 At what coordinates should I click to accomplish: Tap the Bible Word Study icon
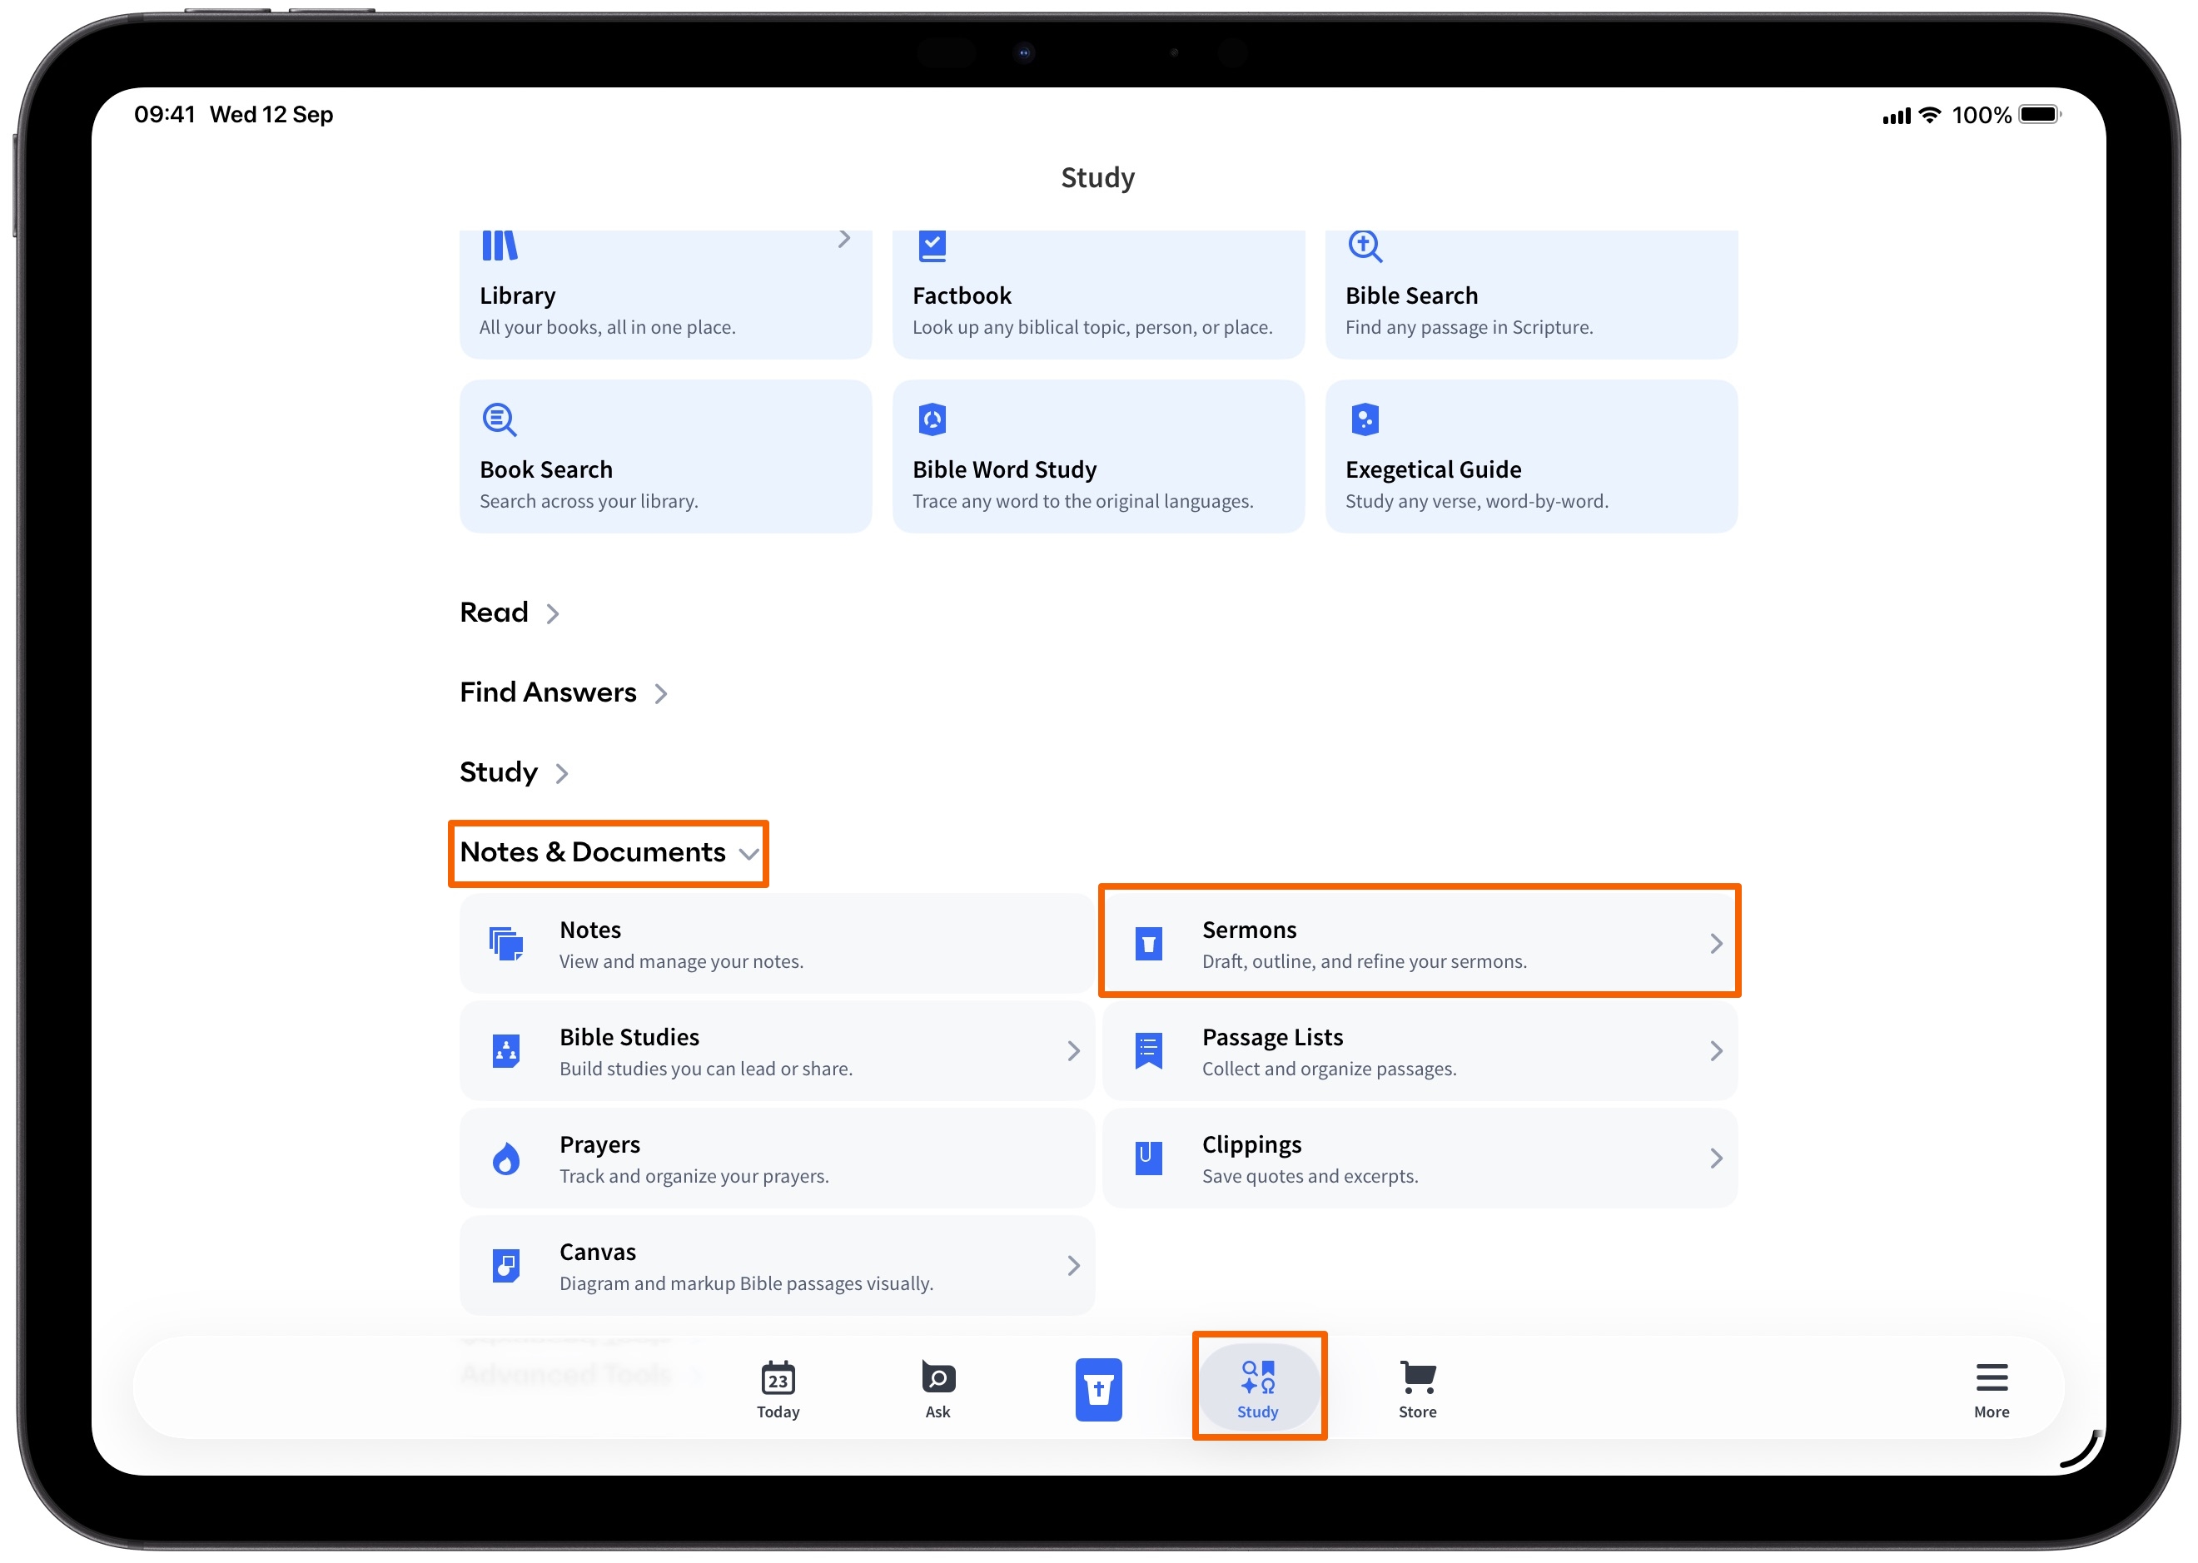coord(932,419)
